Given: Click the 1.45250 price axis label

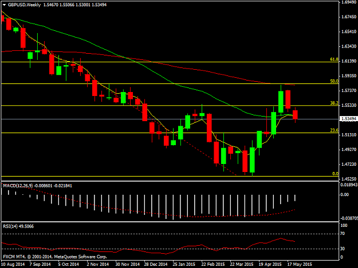Looking at the screenshot, I should pos(349,179).
